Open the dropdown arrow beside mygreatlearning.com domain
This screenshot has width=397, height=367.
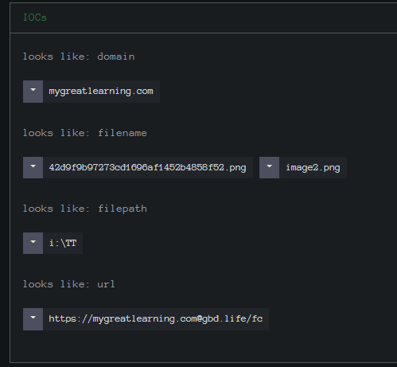33,92
